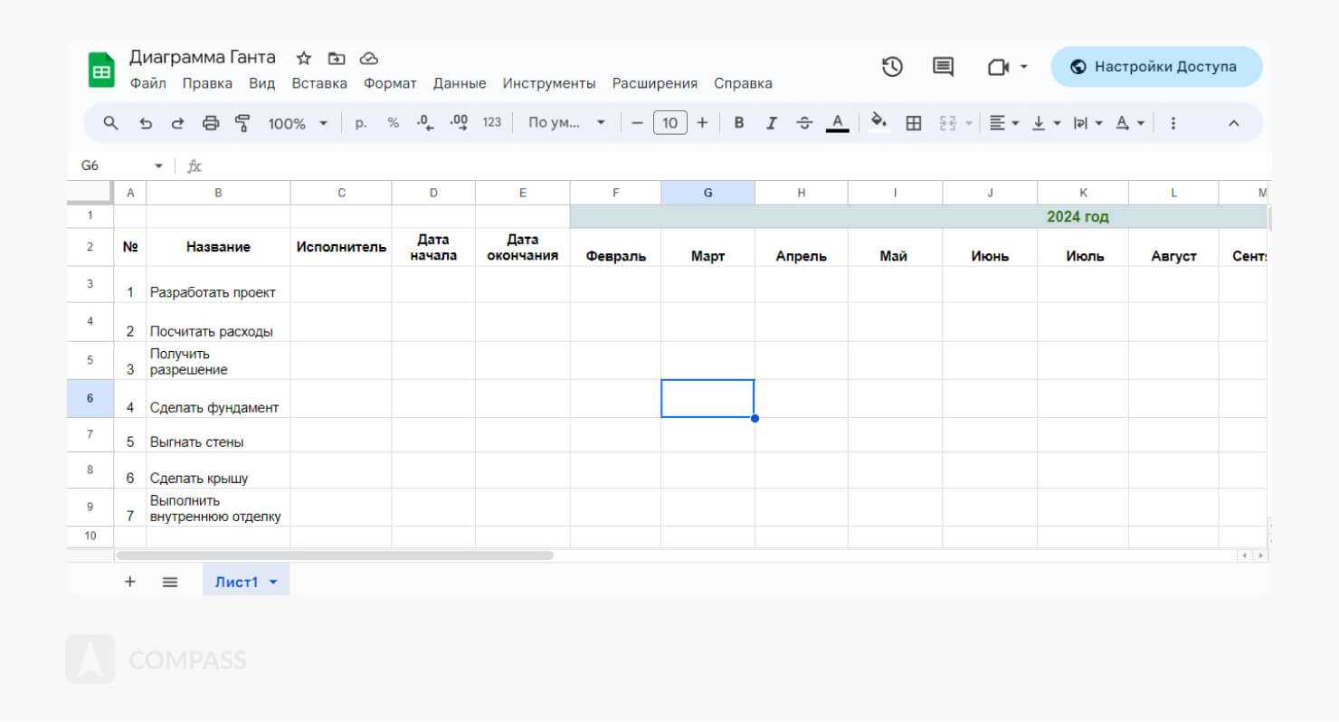Click the undo arrow icon
Viewport: 1339px width, 722px height.
(146, 123)
